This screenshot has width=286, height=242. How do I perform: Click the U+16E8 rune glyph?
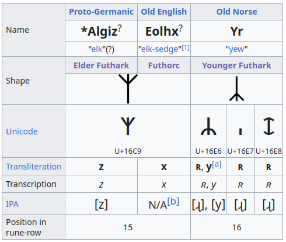click(x=268, y=126)
